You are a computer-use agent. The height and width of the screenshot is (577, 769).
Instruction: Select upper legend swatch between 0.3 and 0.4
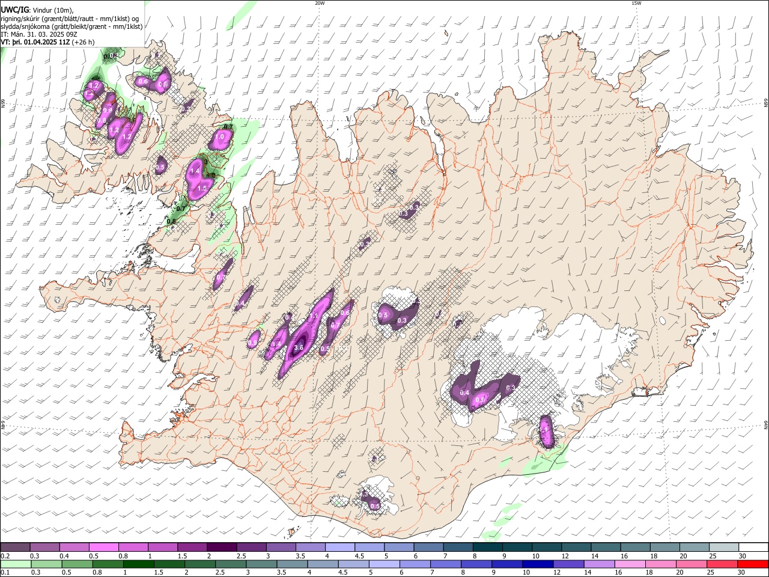[45, 547]
